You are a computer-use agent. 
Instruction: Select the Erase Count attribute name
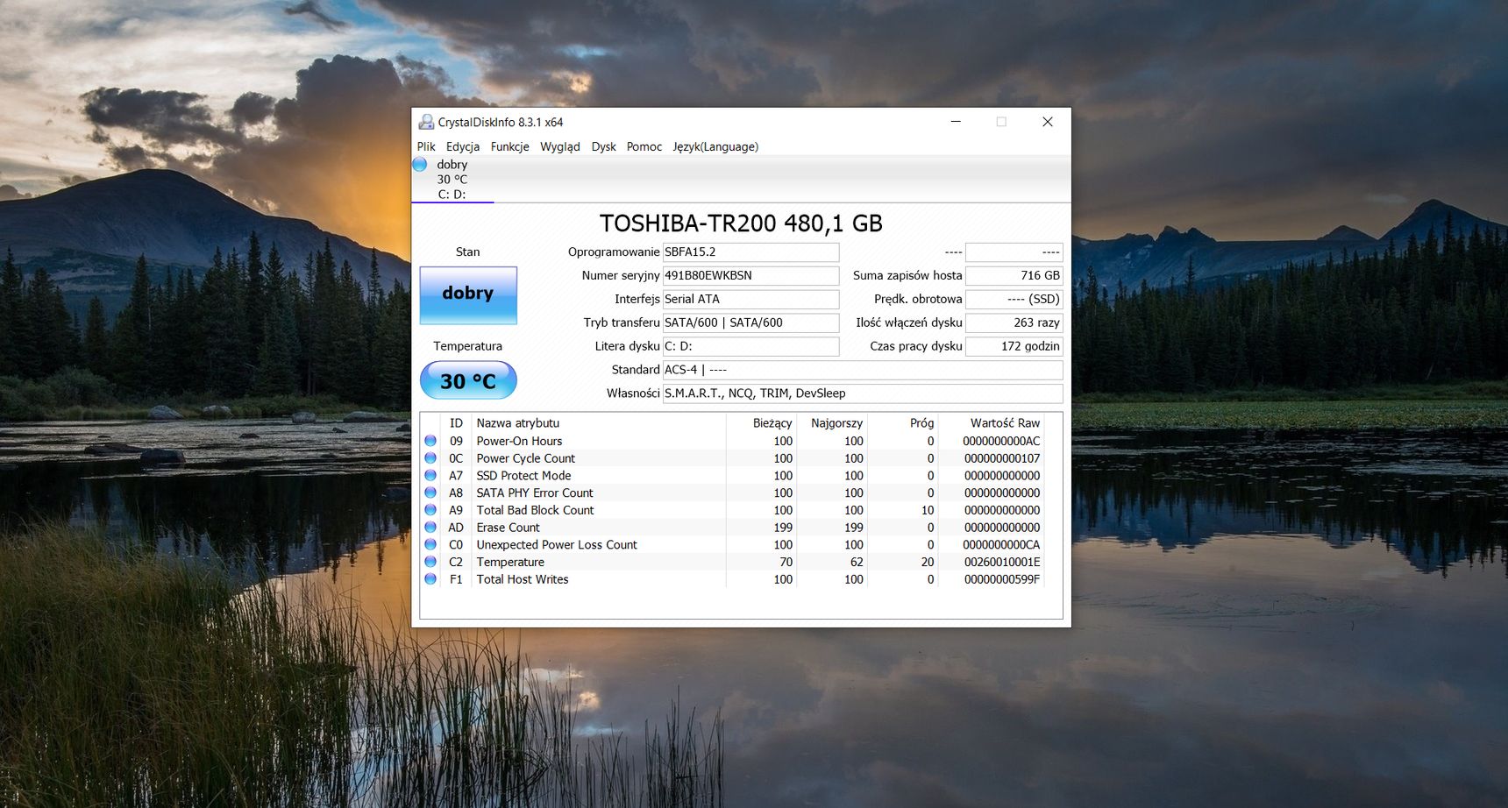[508, 528]
